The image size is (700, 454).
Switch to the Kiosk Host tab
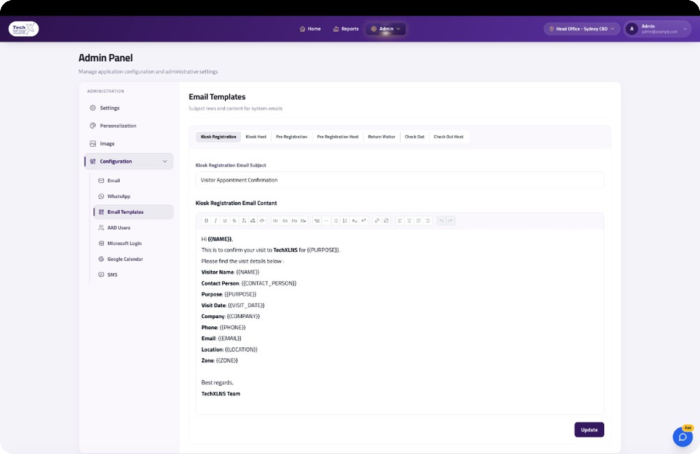point(256,137)
